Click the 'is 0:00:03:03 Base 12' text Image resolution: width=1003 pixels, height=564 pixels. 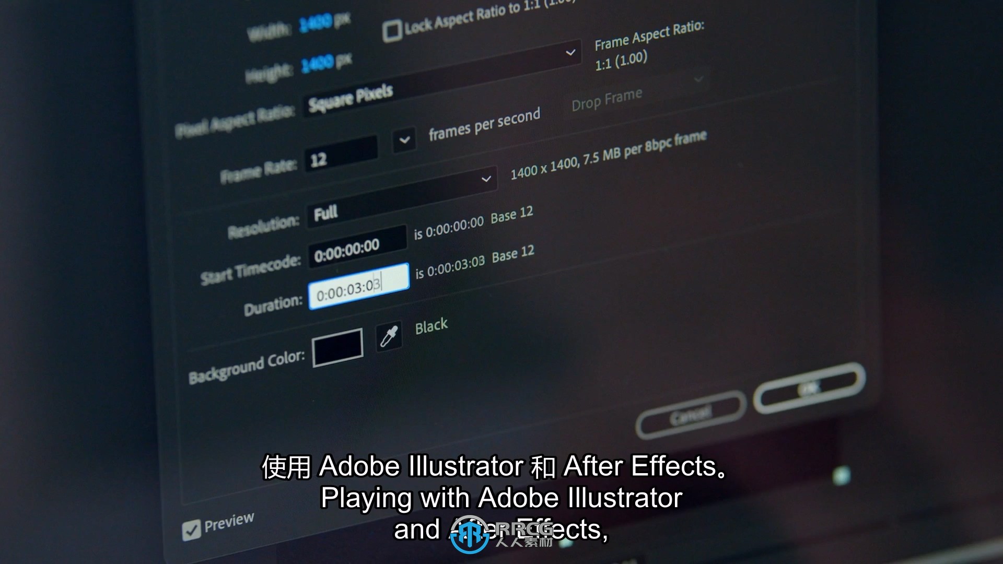click(475, 263)
